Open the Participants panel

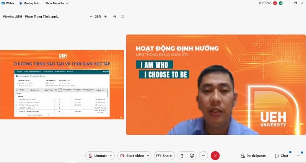pos(253,156)
